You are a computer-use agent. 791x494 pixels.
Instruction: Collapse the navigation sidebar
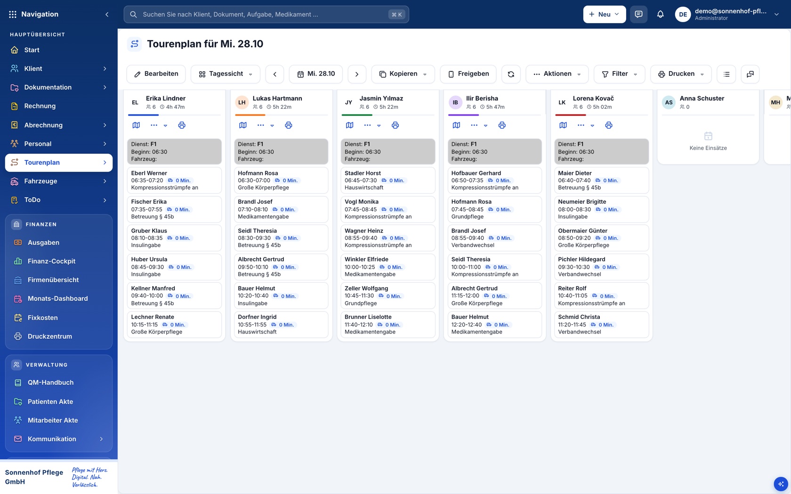click(107, 14)
